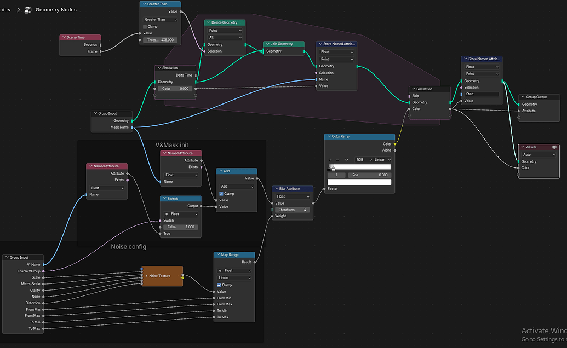Open the Add operation dropdown in Add node
Screen dimensions: 567x348
point(237,187)
